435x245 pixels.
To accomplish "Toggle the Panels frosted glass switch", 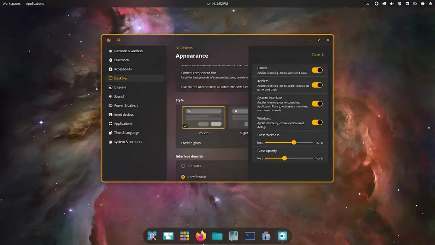I will (317, 70).
